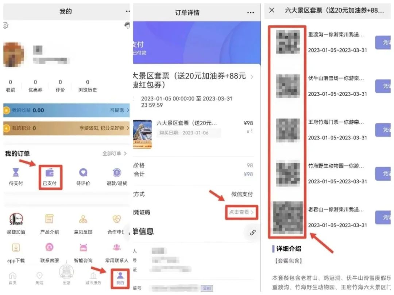Open 凭证 button for 老君山 ticket
Viewport: 394px width, 295px height.
point(384,217)
